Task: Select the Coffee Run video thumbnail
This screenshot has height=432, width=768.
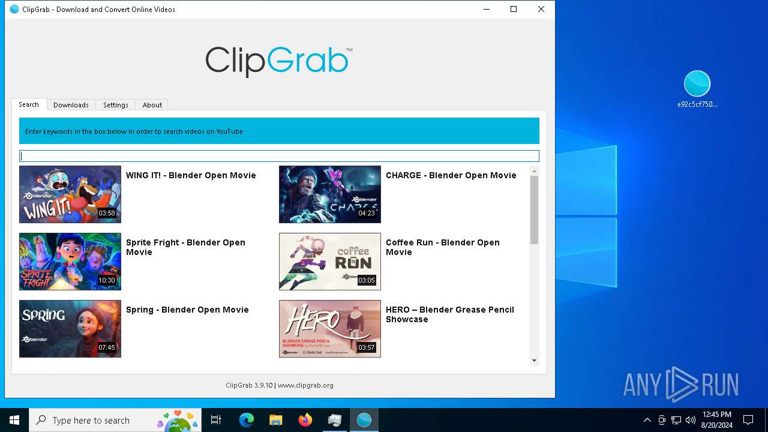Action: pos(330,262)
